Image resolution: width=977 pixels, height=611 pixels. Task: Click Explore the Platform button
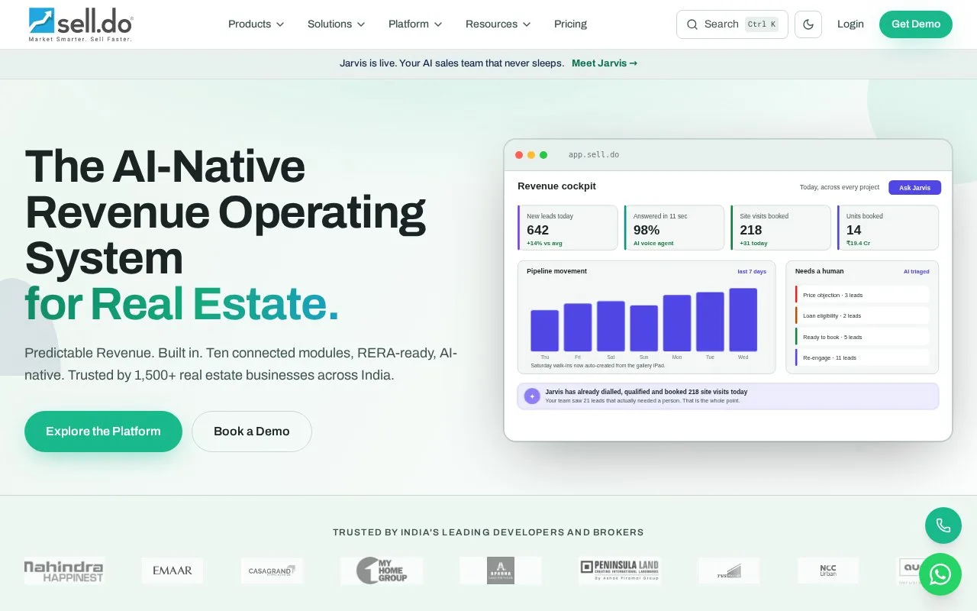103,432
